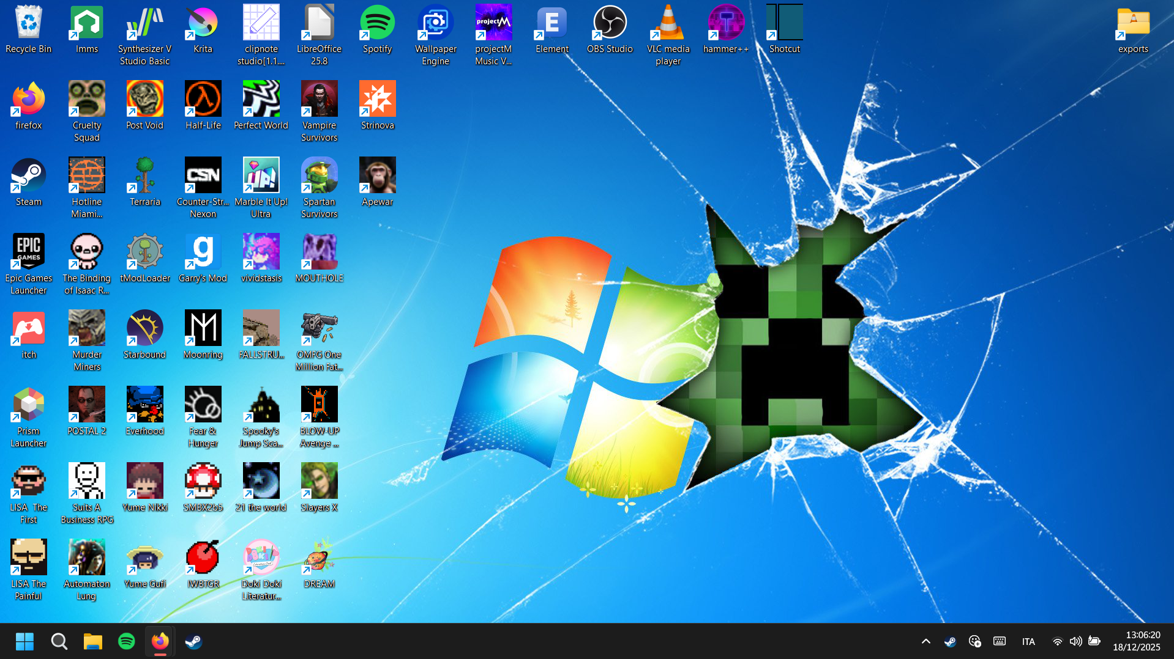1174x659 pixels.
Task: Click Doki Doki Literature Club shortcut
Action: pos(261,570)
